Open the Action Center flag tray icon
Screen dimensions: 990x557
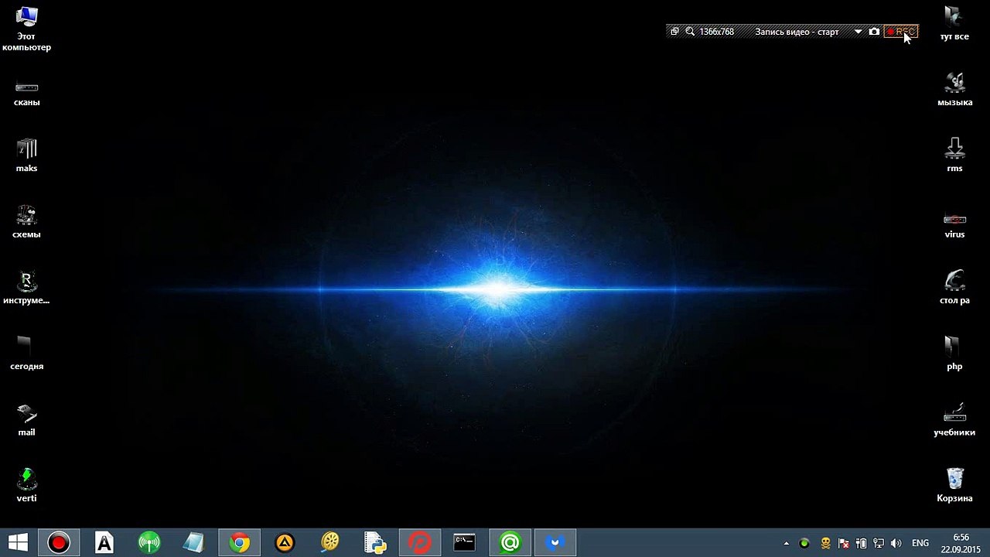click(844, 544)
